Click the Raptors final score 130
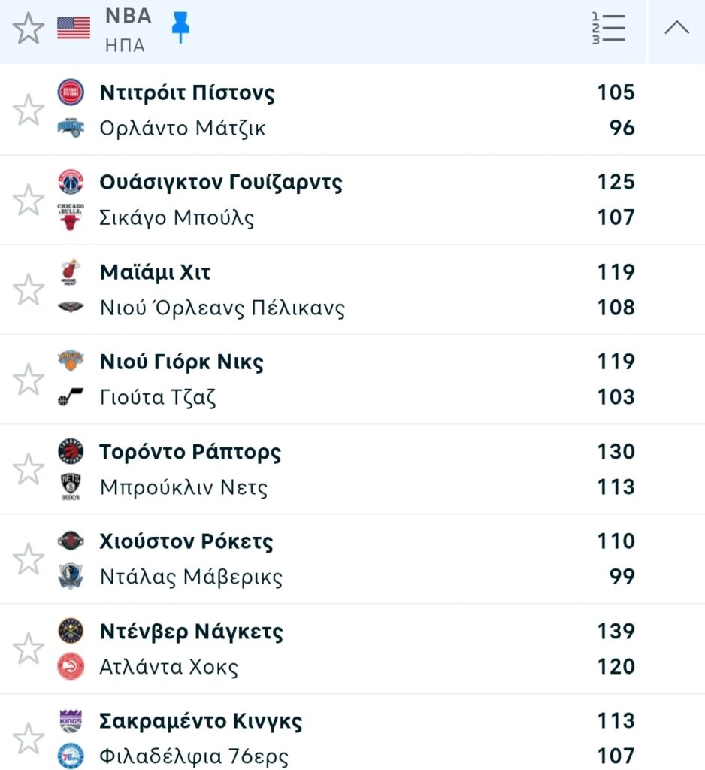The image size is (705, 770). click(616, 452)
